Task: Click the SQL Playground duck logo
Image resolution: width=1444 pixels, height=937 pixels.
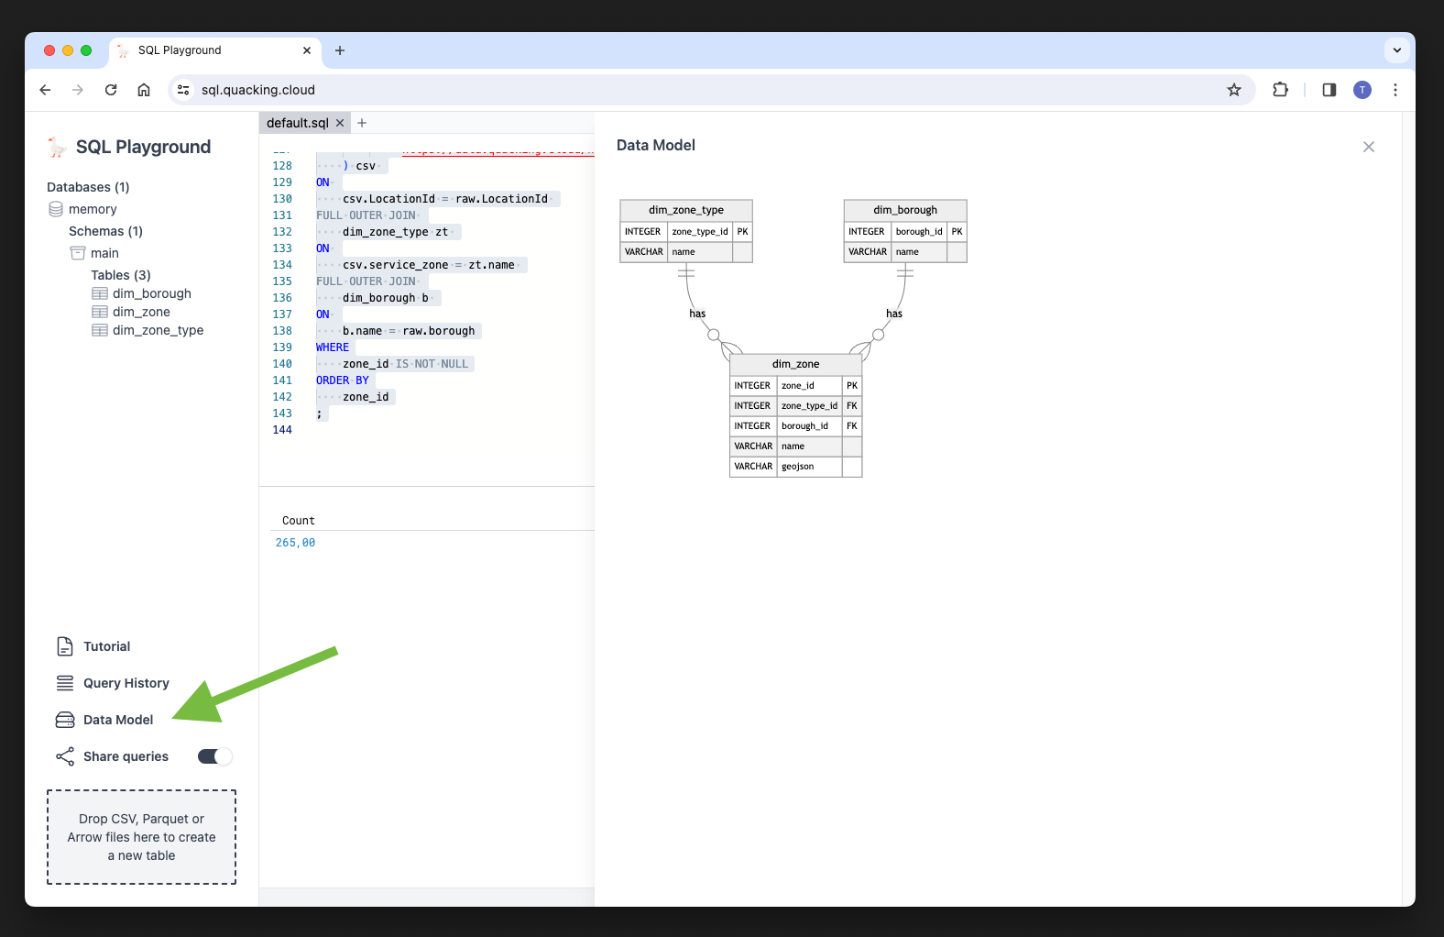Action: (57, 147)
